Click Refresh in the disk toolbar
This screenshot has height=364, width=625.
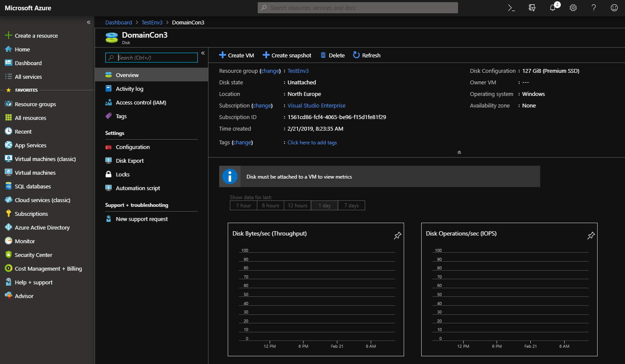[367, 55]
